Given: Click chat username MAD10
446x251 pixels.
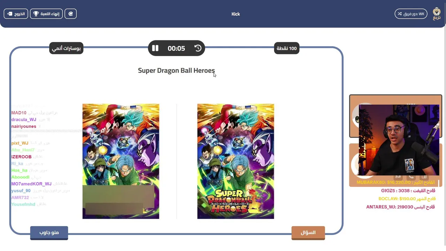Looking at the screenshot, I should [19, 113].
